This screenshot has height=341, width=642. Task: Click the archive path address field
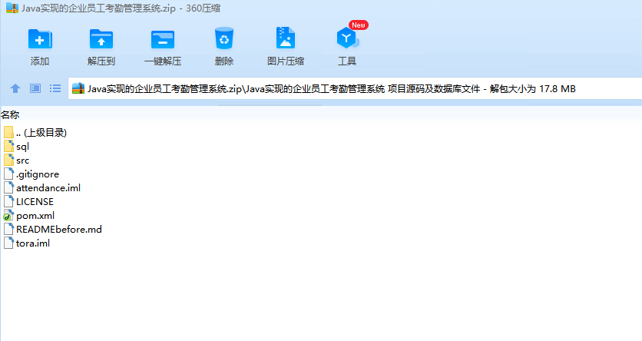tap(355, 88)
